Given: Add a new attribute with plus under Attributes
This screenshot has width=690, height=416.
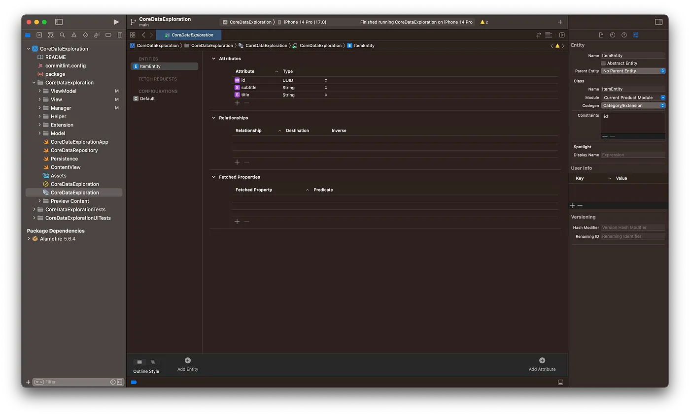Looking at the screenshot, I should pyautogui.click(x=237, y=103).
